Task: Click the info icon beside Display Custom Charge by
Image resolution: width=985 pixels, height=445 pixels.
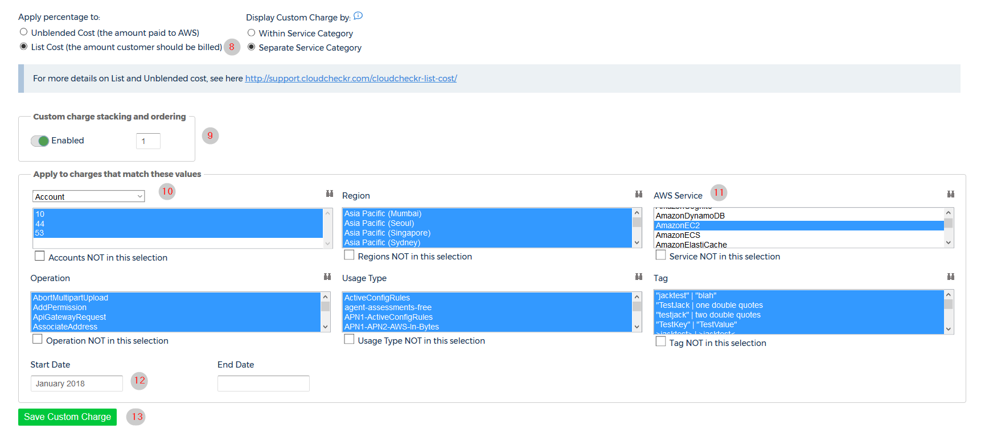Action: 358,16
